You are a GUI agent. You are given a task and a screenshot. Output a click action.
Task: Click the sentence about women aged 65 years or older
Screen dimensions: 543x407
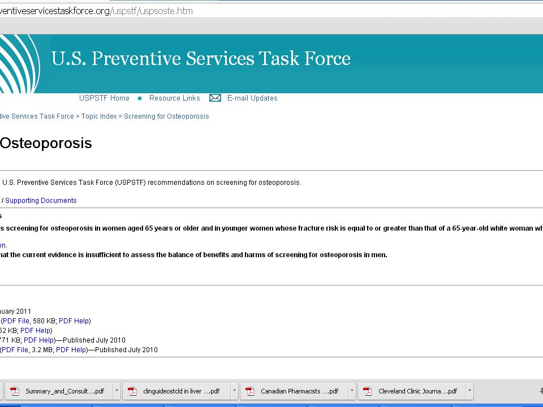pyautogui.click(x=271, y=228)
